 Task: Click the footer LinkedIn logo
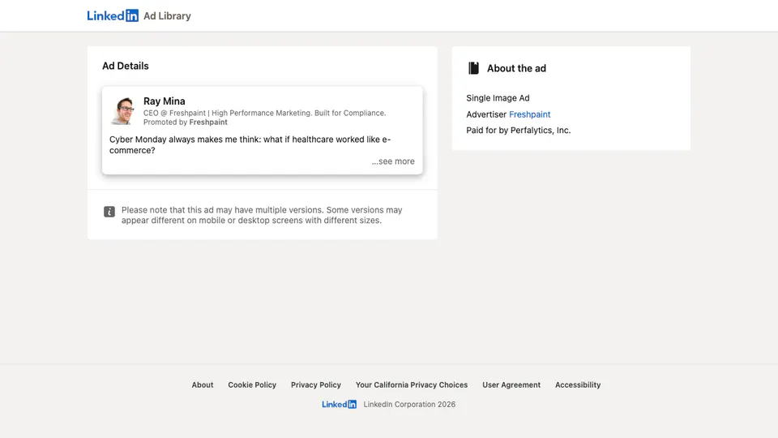coord(339,404)
